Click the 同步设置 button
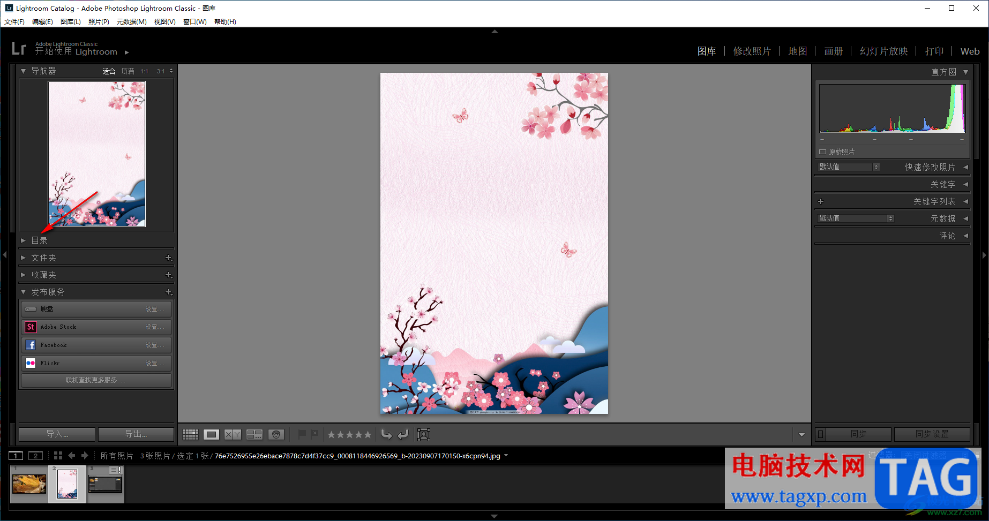989x521 pixels. point(932,434)
